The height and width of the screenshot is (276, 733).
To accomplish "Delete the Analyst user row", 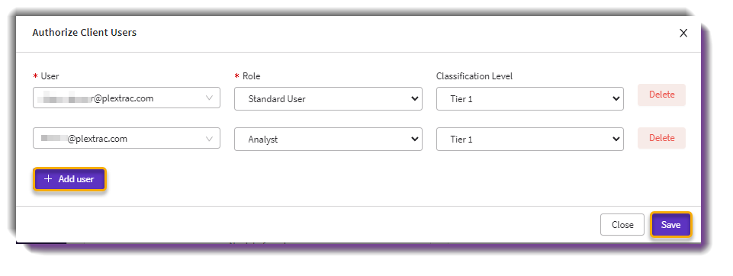I will click(x=661, y=138).
